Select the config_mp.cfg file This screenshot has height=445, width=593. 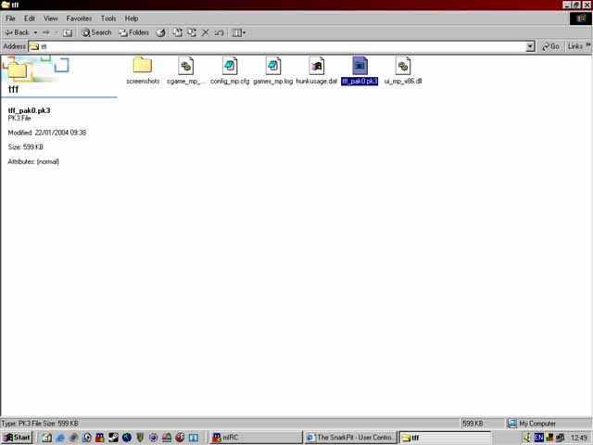(230, 66)
